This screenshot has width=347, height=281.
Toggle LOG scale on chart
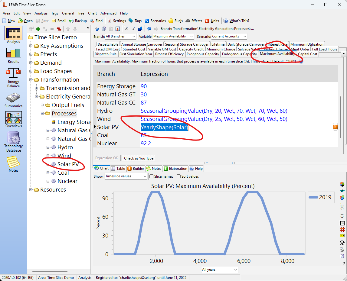point(342,206)
